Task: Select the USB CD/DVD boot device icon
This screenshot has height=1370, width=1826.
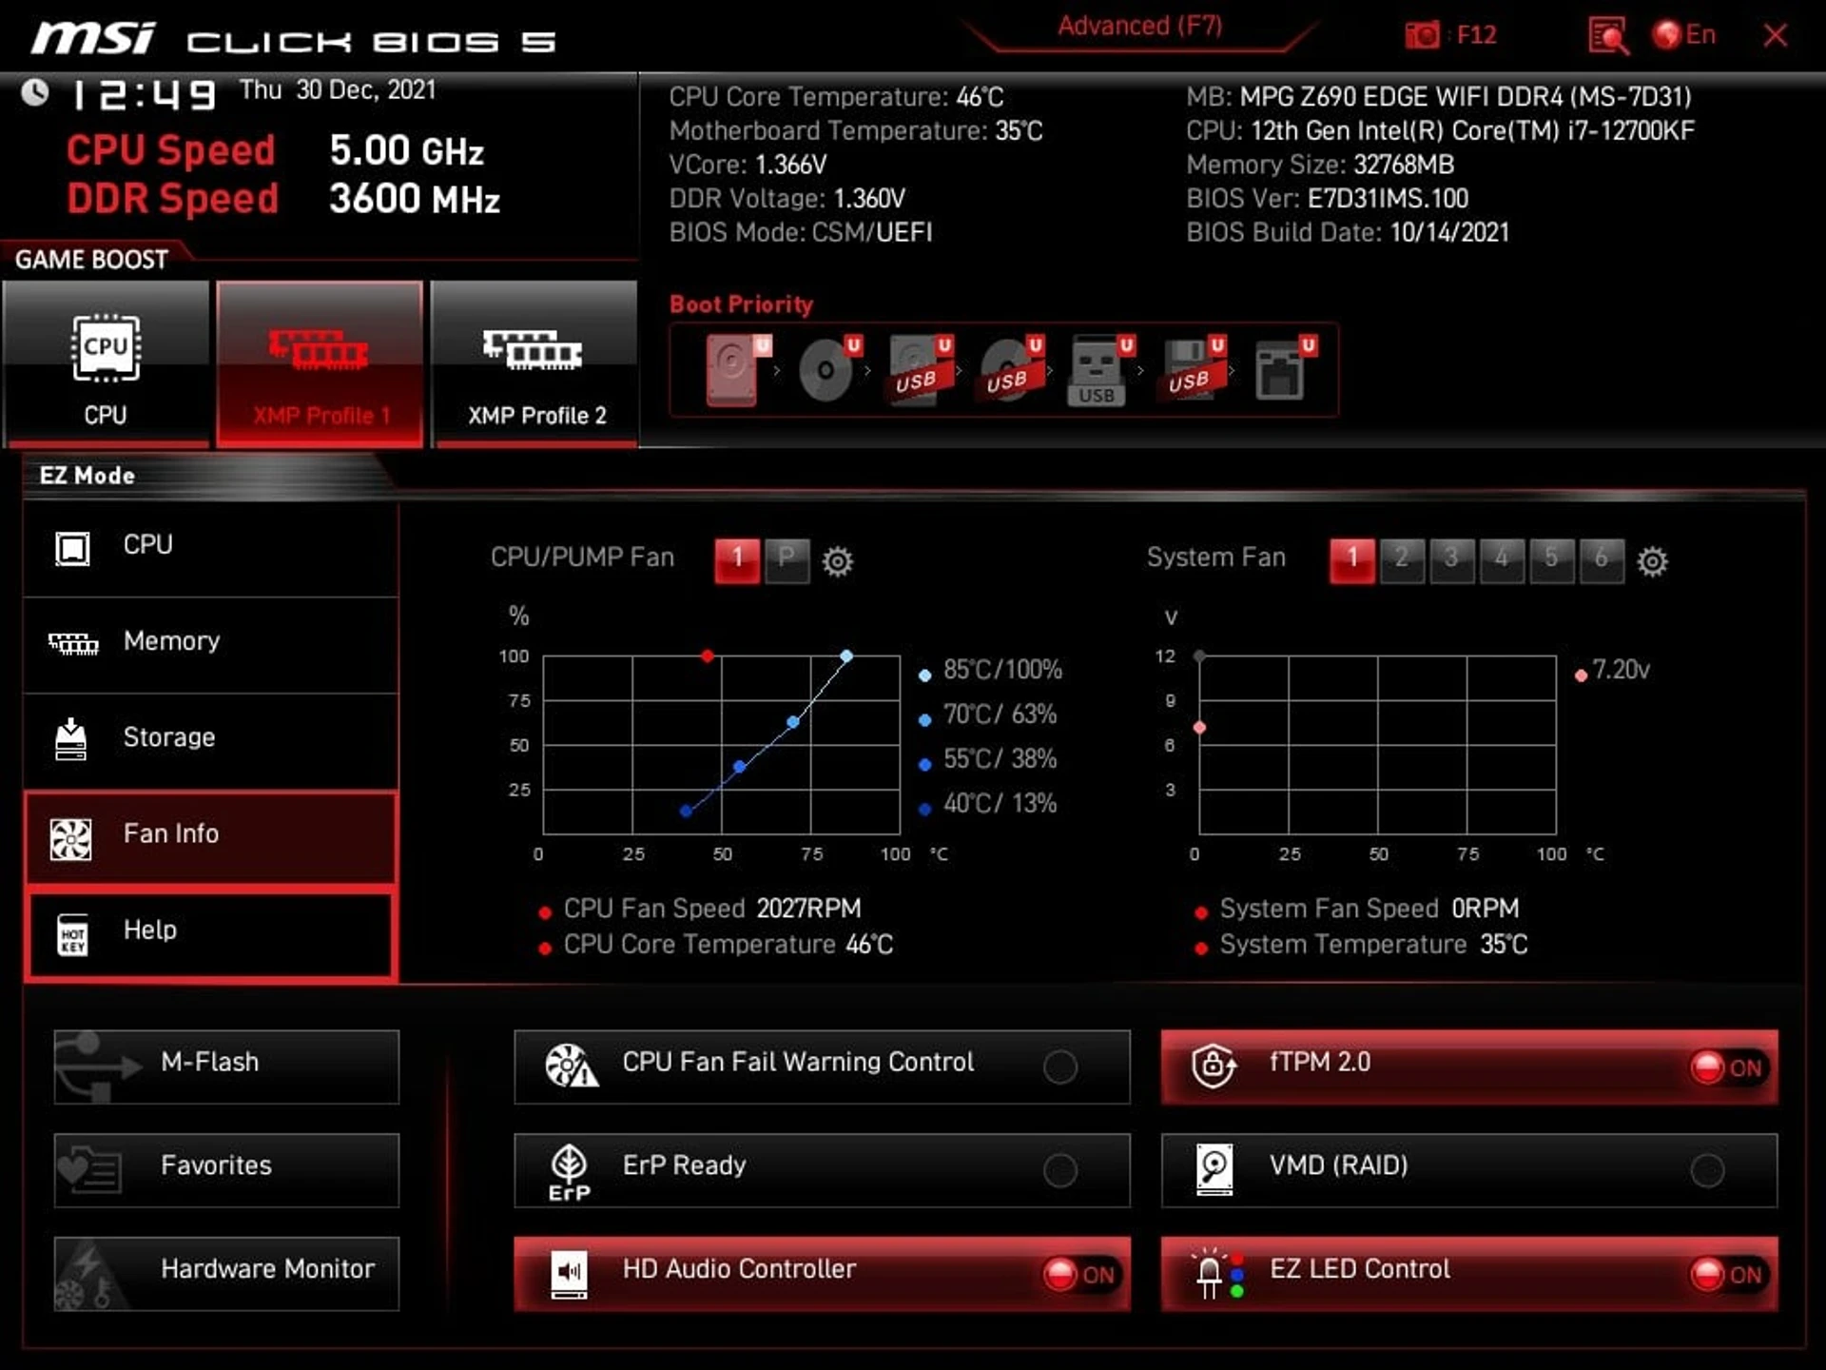Action: click(1011, 370)
